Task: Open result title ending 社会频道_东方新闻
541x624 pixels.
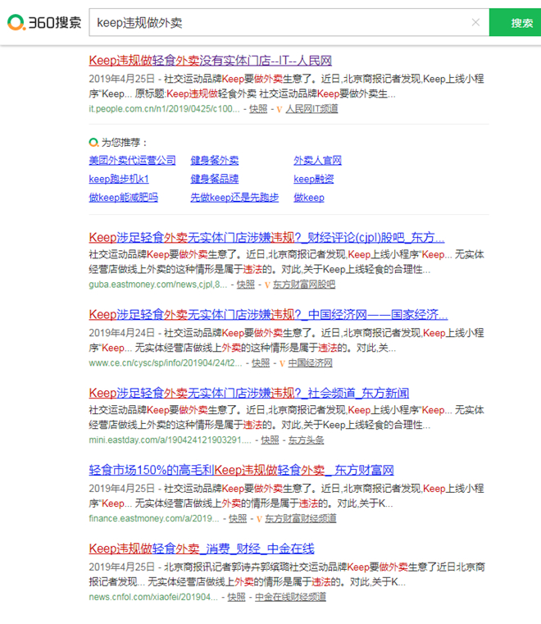Action: 249,394
